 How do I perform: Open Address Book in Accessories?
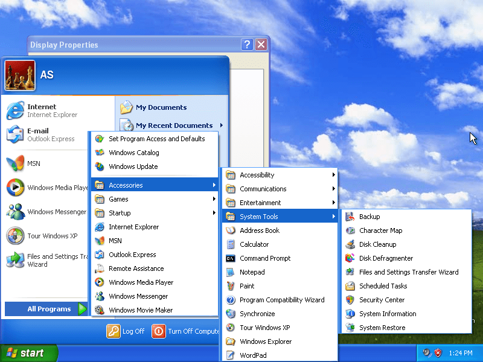280,230
